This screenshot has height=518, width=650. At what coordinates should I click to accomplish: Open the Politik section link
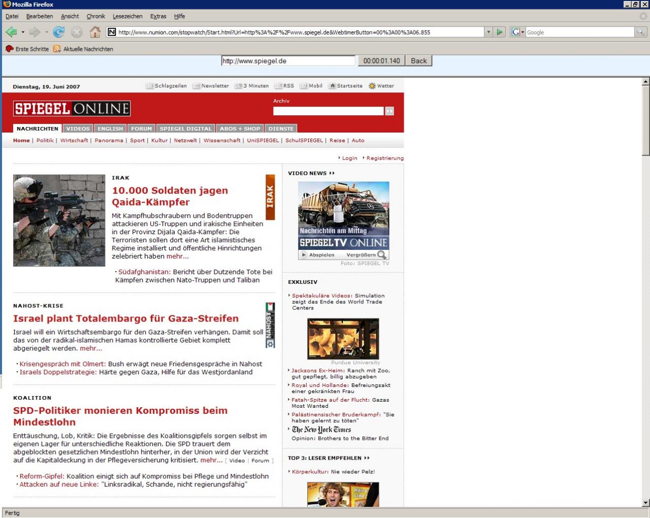45,140
